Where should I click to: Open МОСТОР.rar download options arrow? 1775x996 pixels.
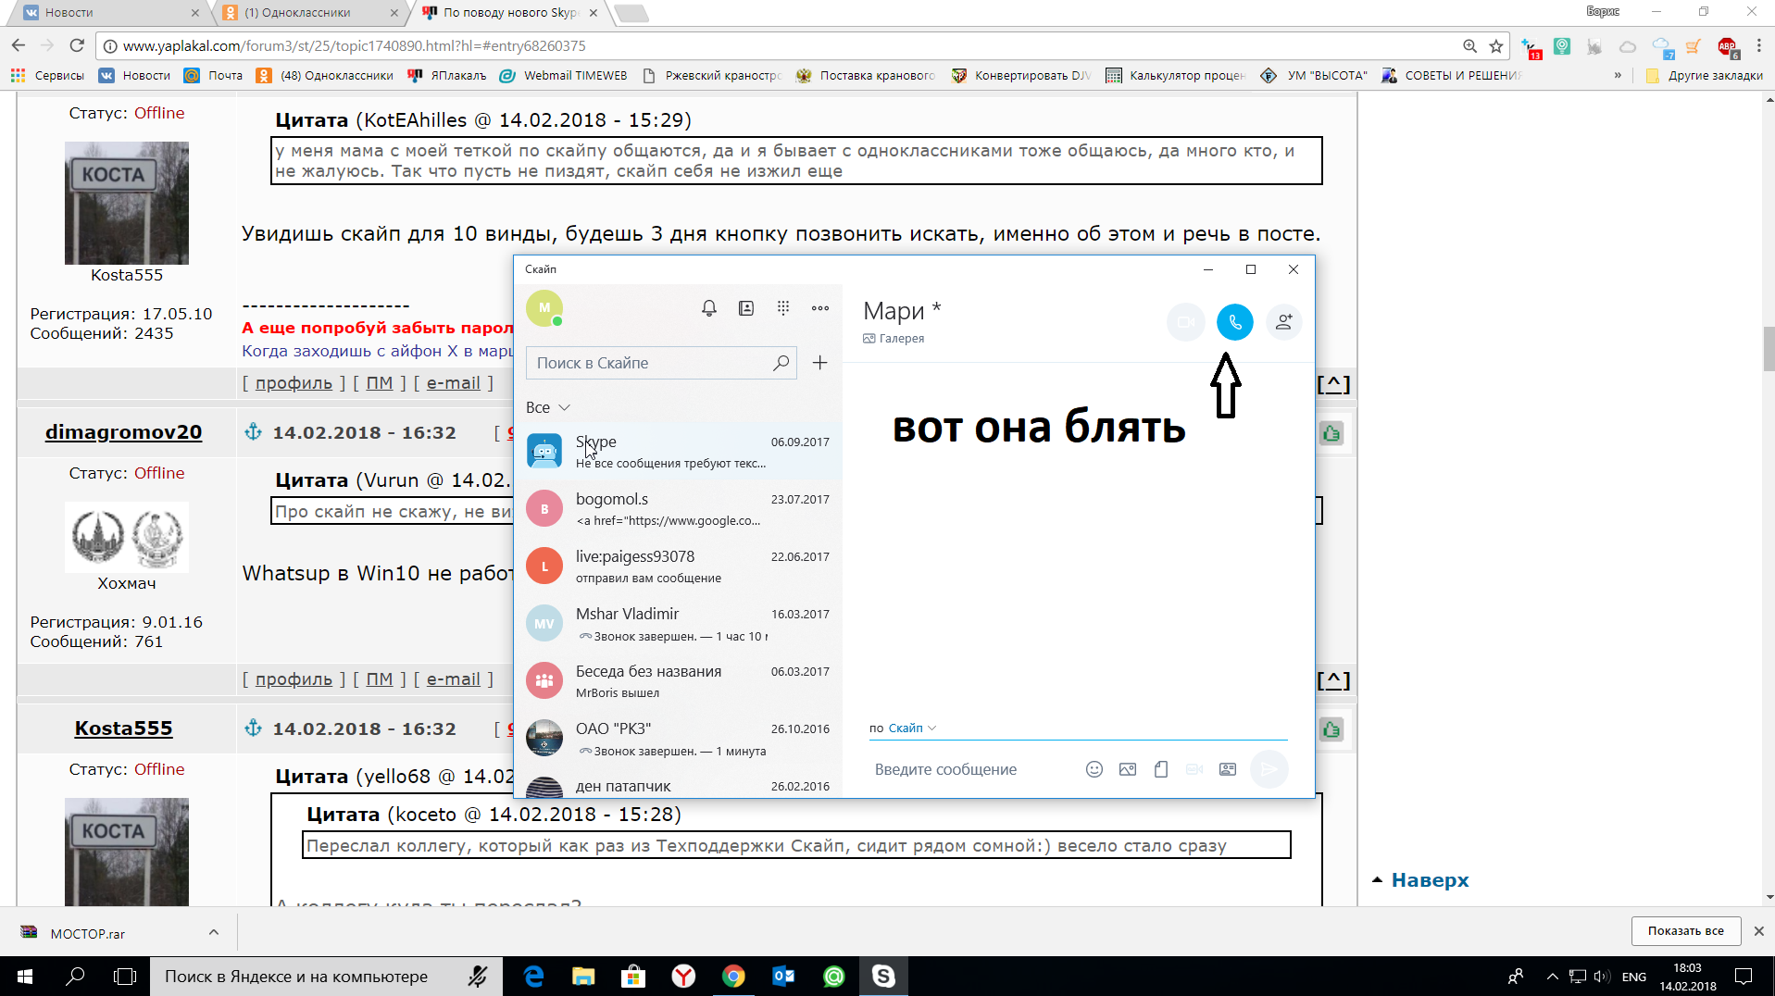pyautogui.click(x=214, y=932)
